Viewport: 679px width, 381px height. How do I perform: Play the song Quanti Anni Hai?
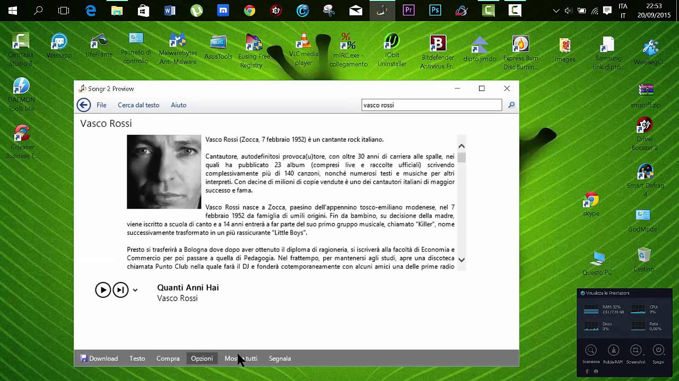pos(103,290)
